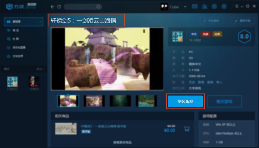The image size is (259, 148).
Task: Click the Cube user avatar picture
Action: coord(164,7)
